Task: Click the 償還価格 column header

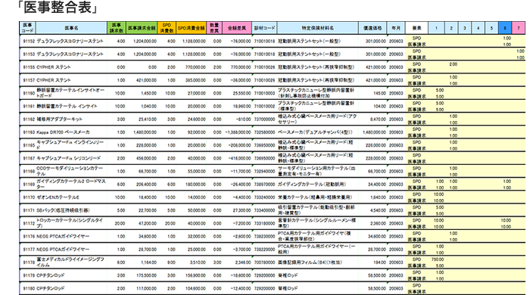Action: (373, 28)
